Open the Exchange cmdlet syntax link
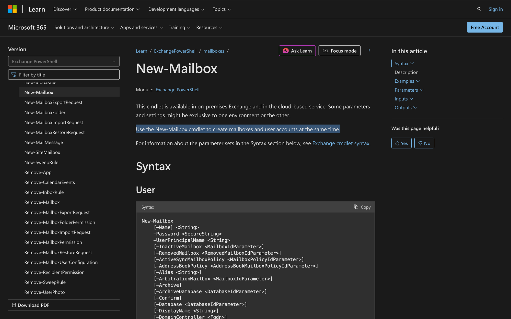The height and width of the screenshot is (319, 511). point(341,143)
